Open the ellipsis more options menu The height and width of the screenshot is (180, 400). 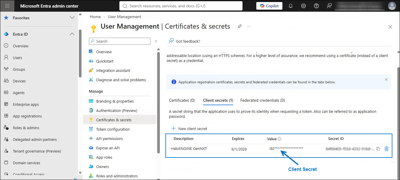pyautogui.click(x=249, y=26)
